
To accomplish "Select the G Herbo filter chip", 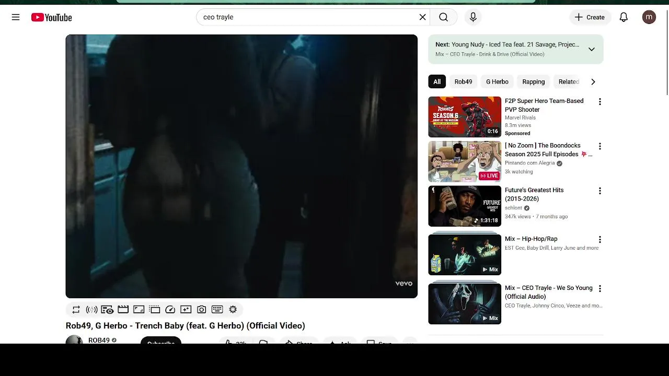I will click(x=497, y=81).
